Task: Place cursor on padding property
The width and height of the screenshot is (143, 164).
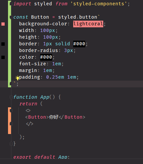Action: pyautogui.click(x=29, y=77)
